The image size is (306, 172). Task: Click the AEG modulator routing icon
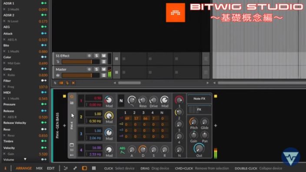tap(44, 27)
